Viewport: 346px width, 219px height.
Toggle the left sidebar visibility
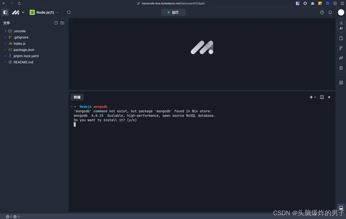[5, 12]
